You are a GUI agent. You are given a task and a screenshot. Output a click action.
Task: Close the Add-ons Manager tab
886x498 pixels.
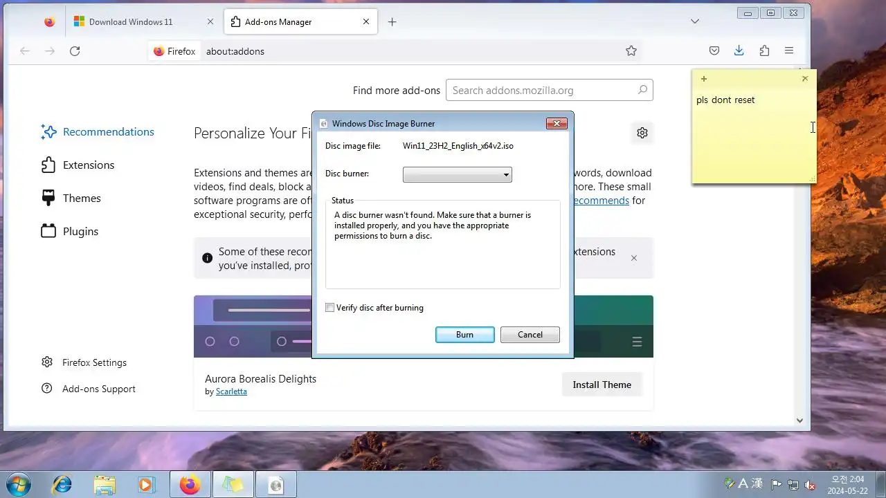[x=366, y=22]
